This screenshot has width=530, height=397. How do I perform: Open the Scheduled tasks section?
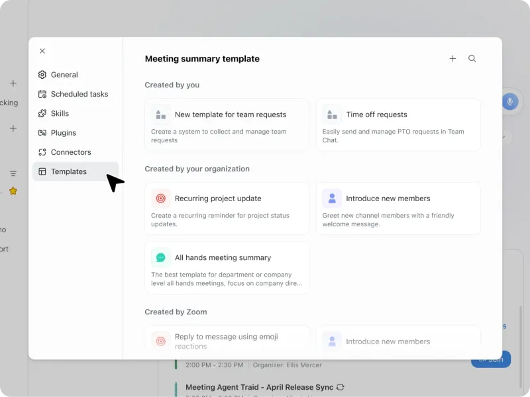[x=76, y=94]
